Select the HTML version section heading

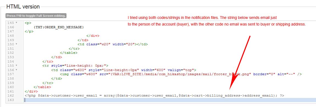point(23,7)
